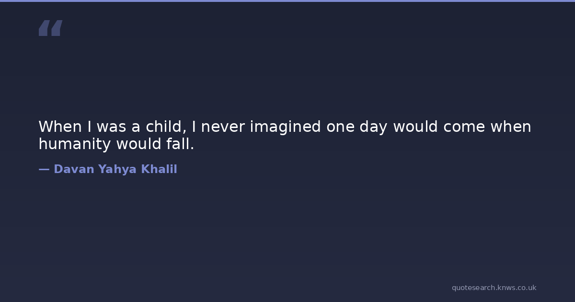Screen dimensions: 575x302
Task: Click the em dash before the author name
Action: click(x=44, y=169)
